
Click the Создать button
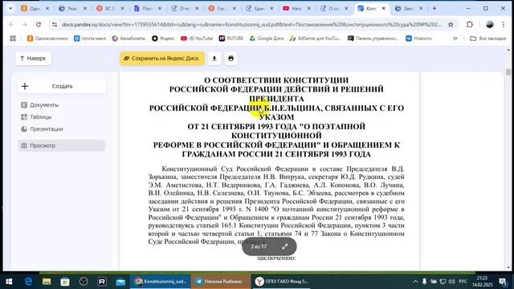(62, 86)
